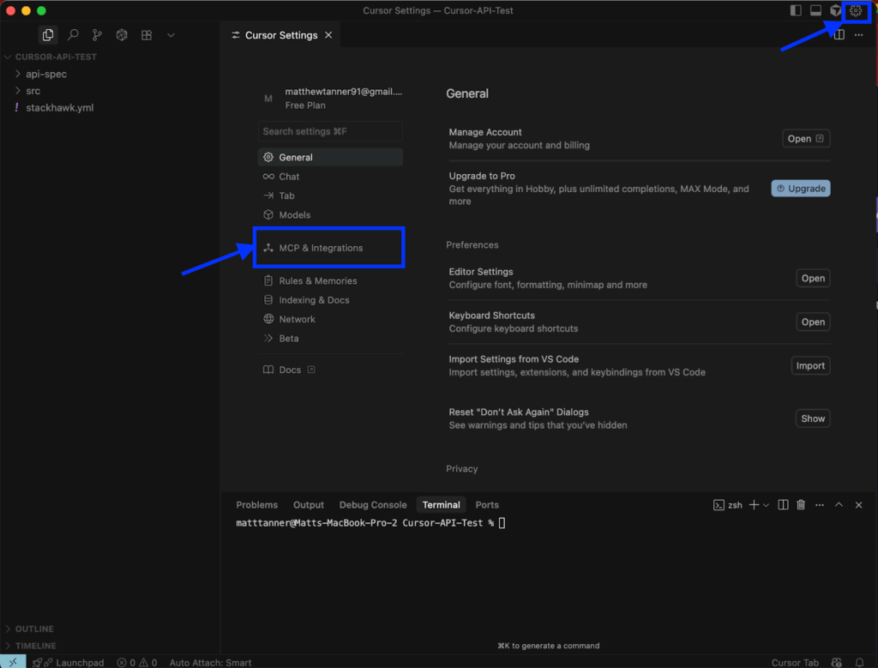878x668 pixels.
Task: Maximize the panel with up chevron
Action: 839,504
